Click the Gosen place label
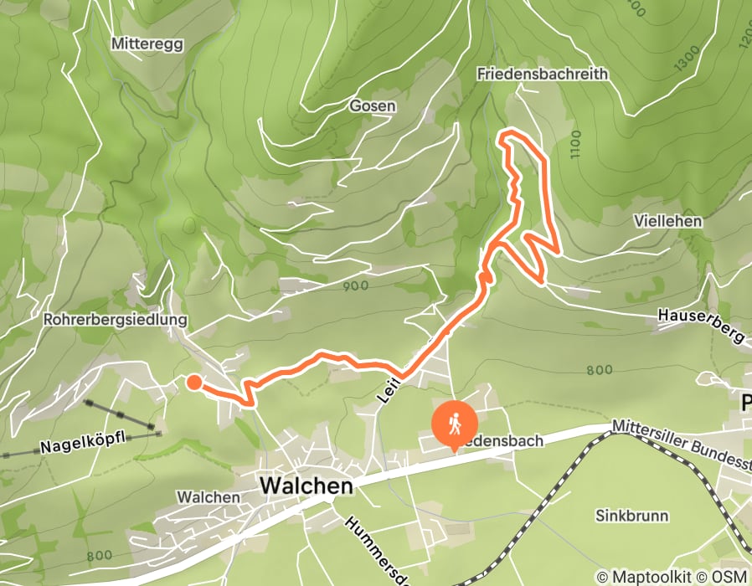Viewport: 752px width, 586px height. pyautogui.click(x=373, y=105)
